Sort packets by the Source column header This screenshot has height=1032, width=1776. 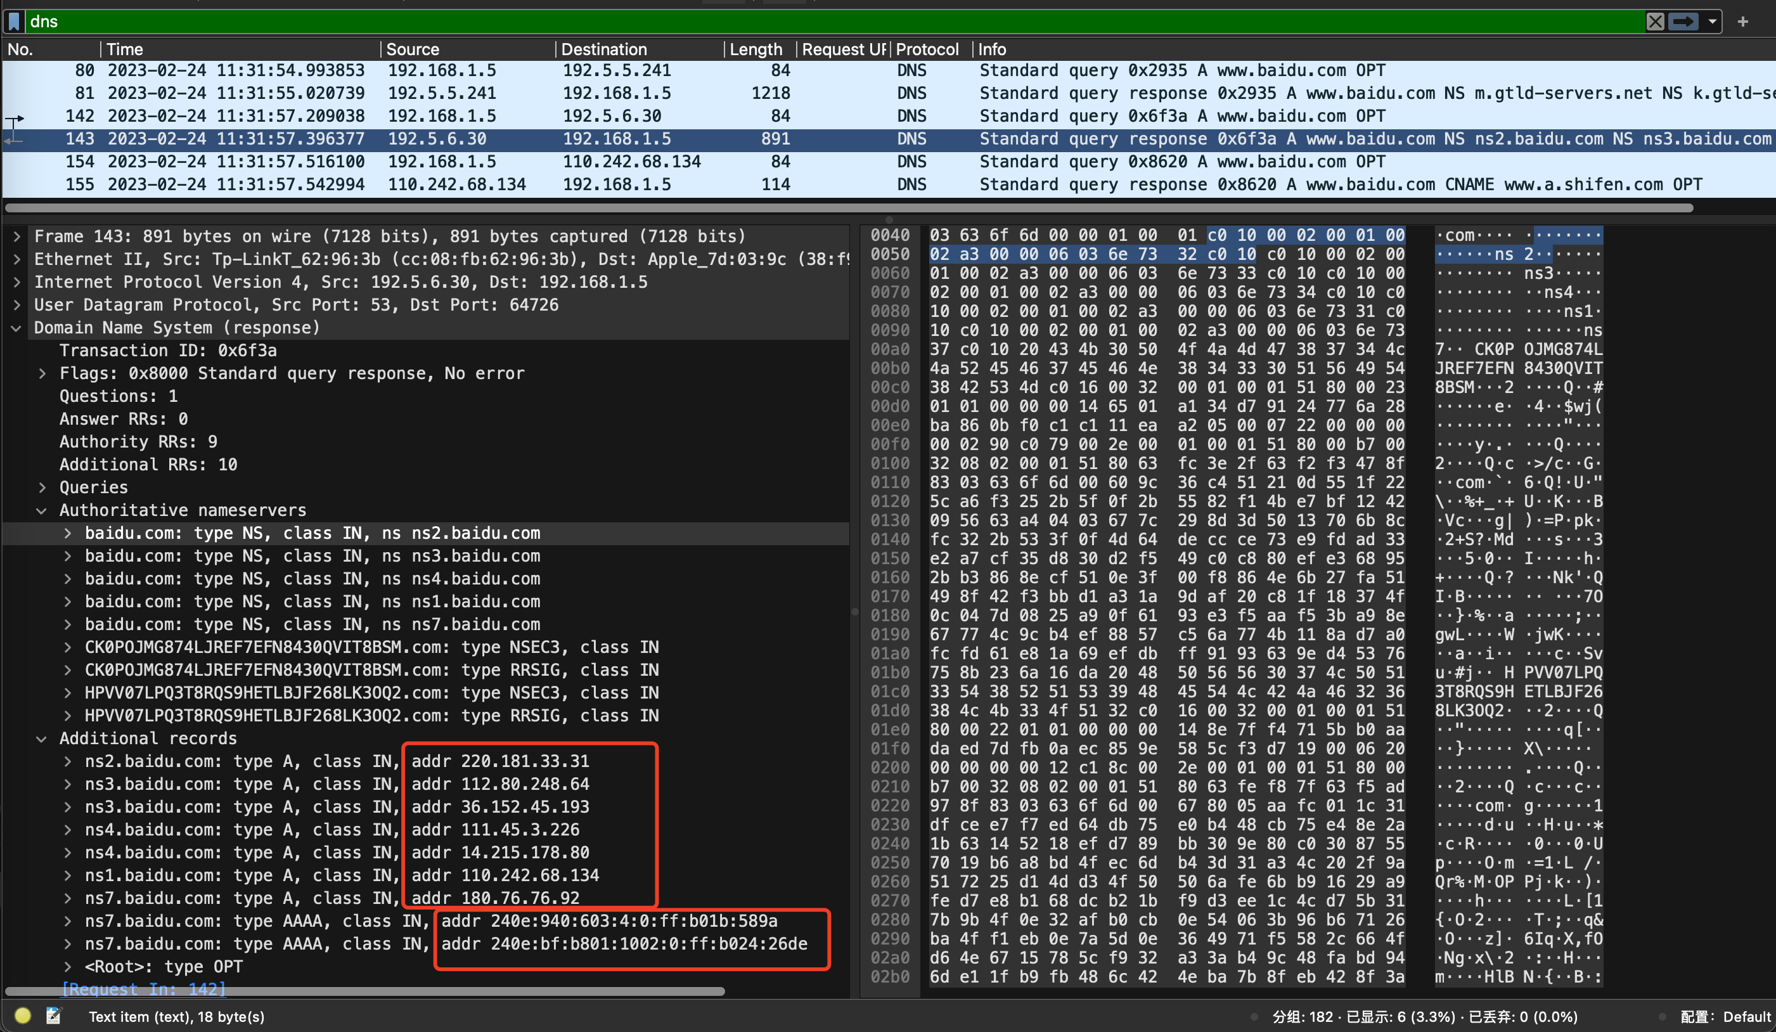(467, 49)
